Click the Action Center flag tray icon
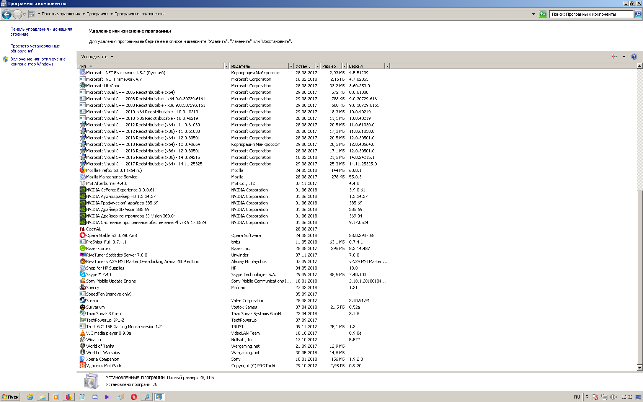643x402 pixels. [x=595, y=397]
